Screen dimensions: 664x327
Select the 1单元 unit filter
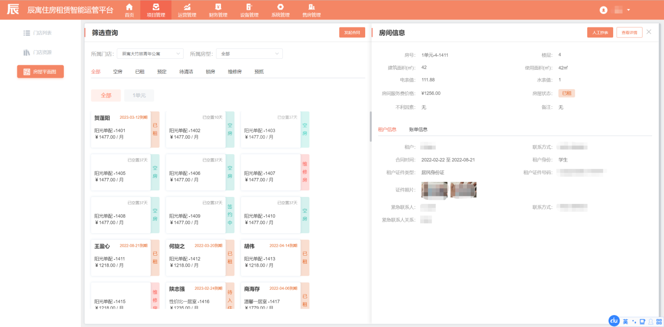[139, 96]
